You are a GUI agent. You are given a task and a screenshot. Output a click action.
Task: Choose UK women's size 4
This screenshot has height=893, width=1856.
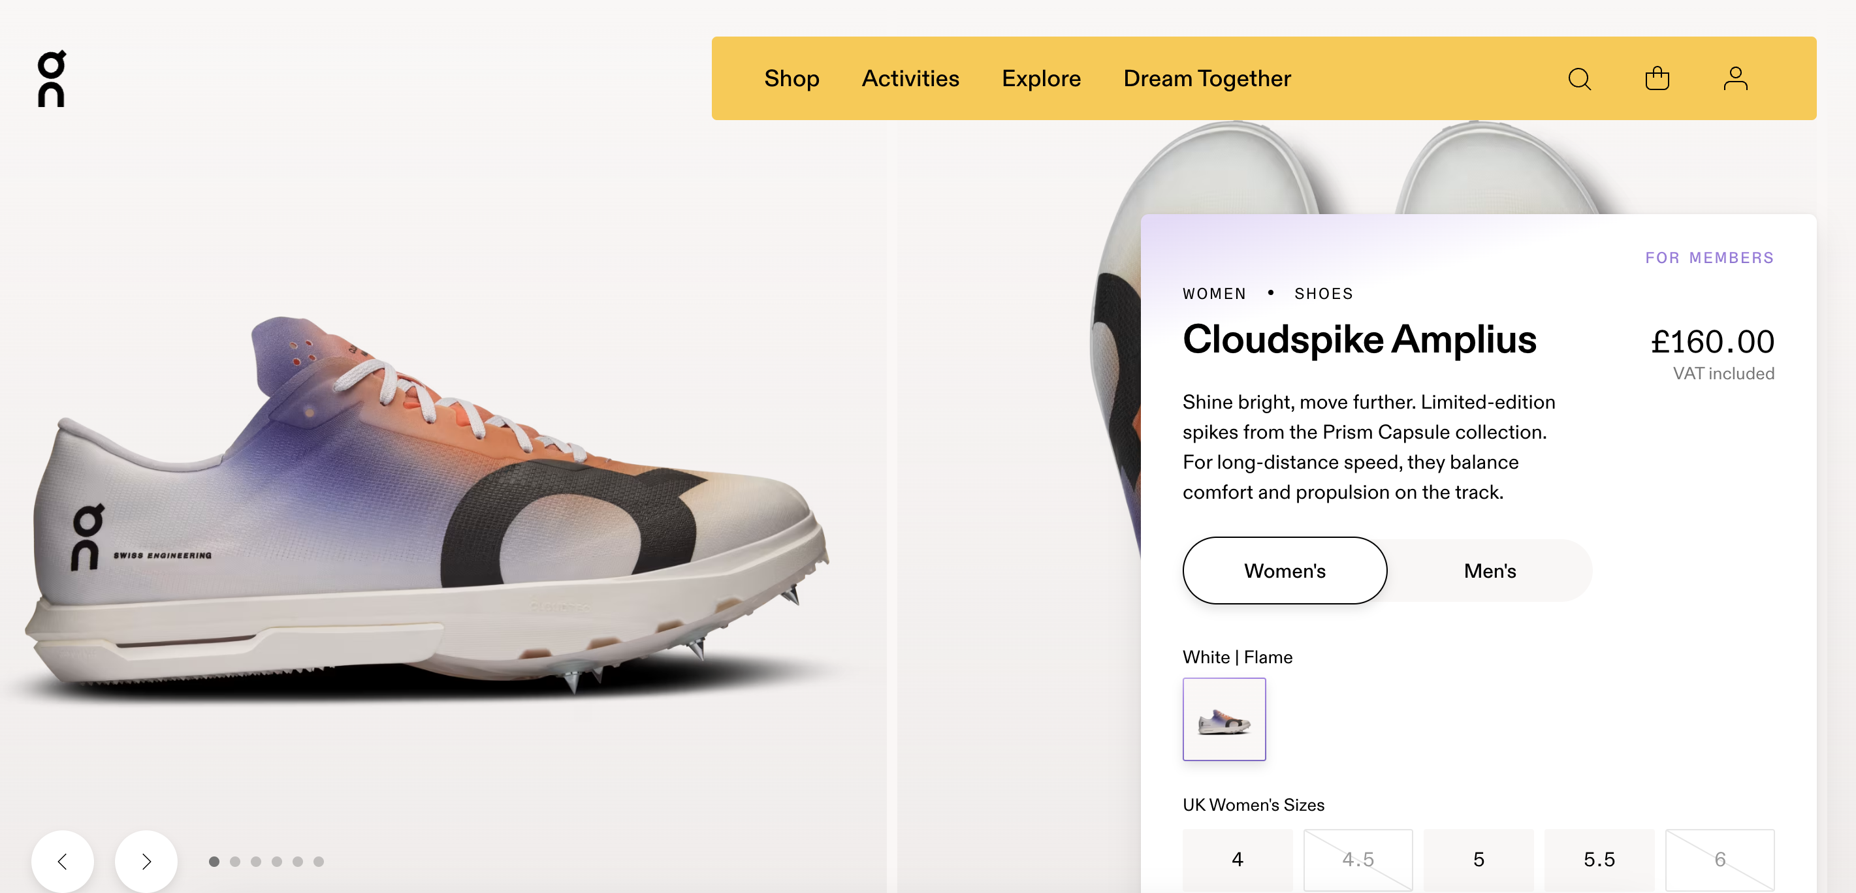1237,859
